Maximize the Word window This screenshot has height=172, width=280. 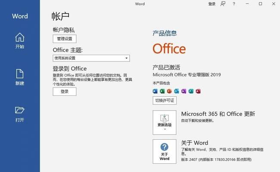260,4
